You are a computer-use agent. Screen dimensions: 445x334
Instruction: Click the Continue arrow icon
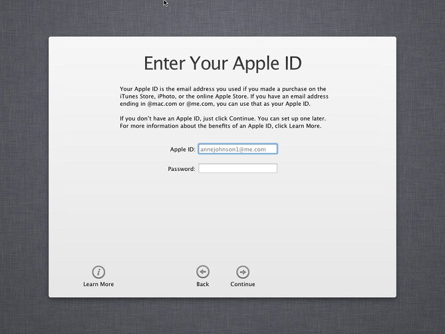point(243,272)
